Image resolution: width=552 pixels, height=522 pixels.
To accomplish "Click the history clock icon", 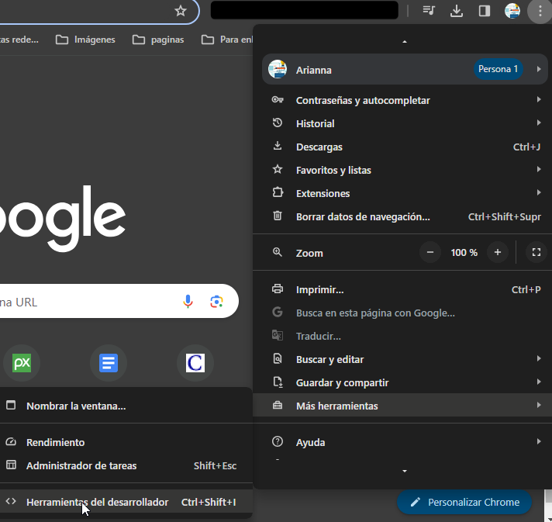I will point(278,123).
